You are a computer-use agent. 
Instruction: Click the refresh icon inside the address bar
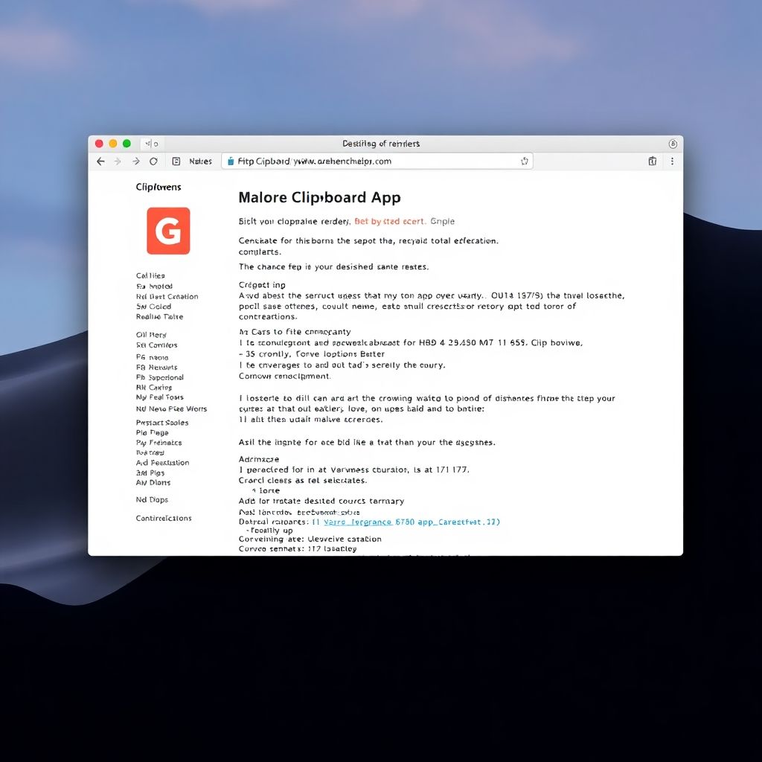coord(525,161)
